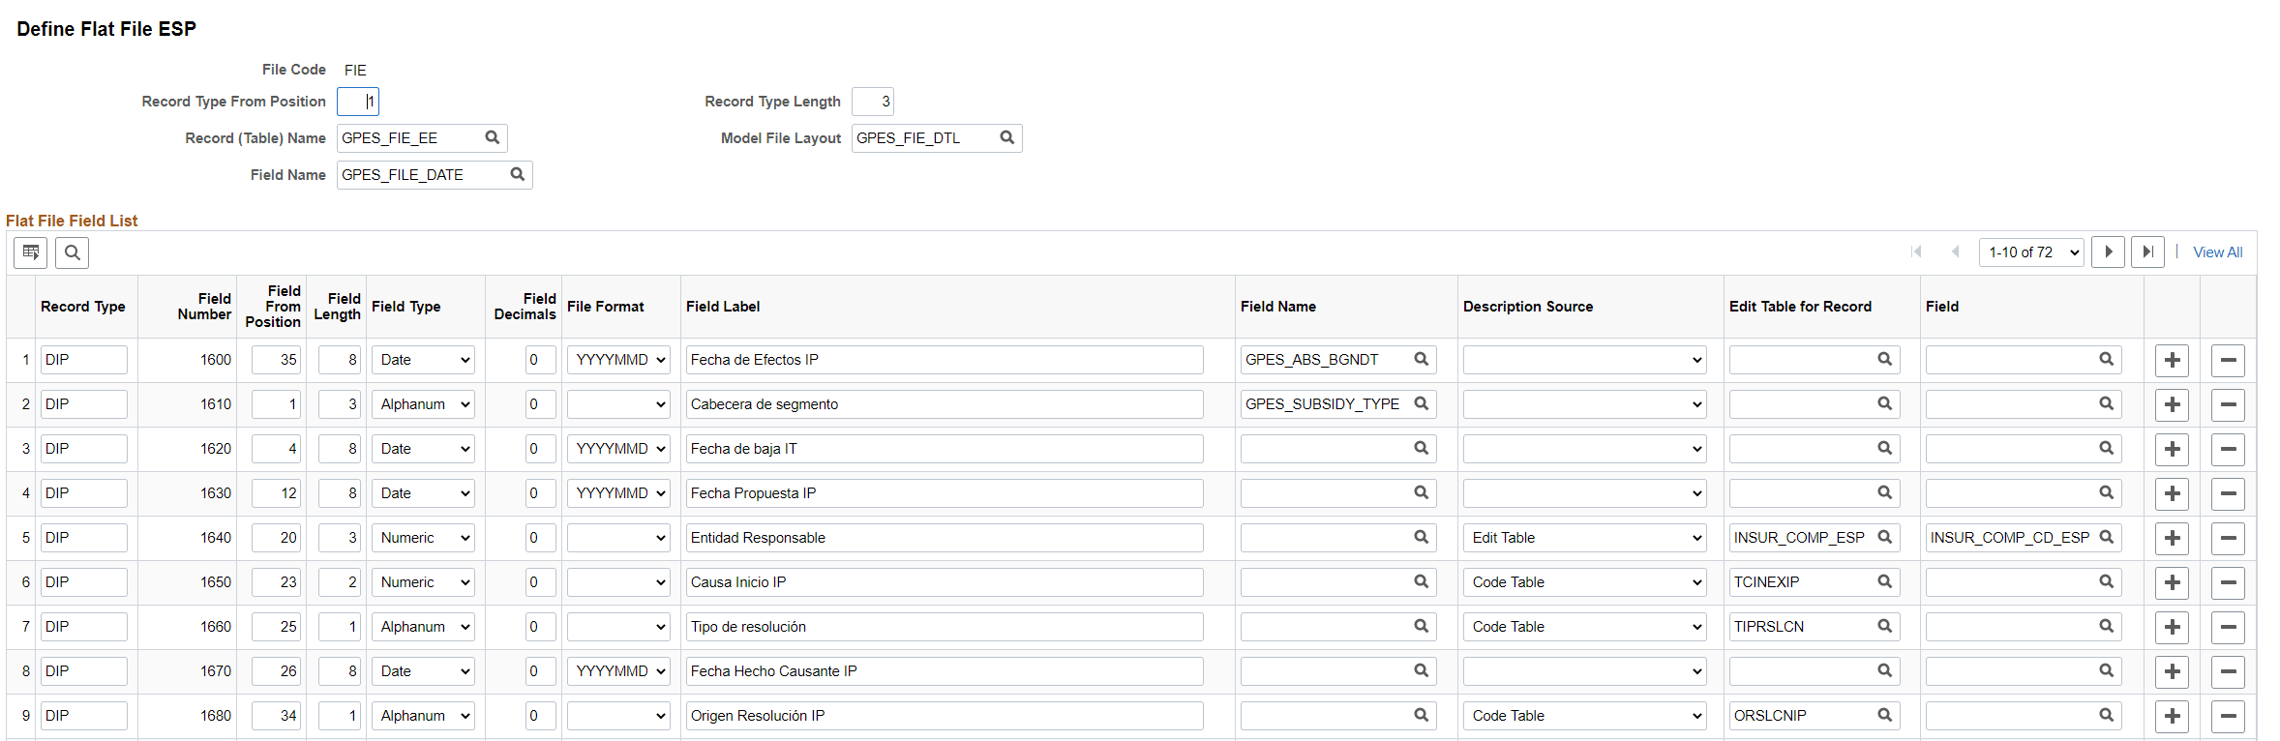Open Field Type dropdown for Fecha de Efectos IP
The width and height of the screenshot is (2280, 741).
click(423, 360)
